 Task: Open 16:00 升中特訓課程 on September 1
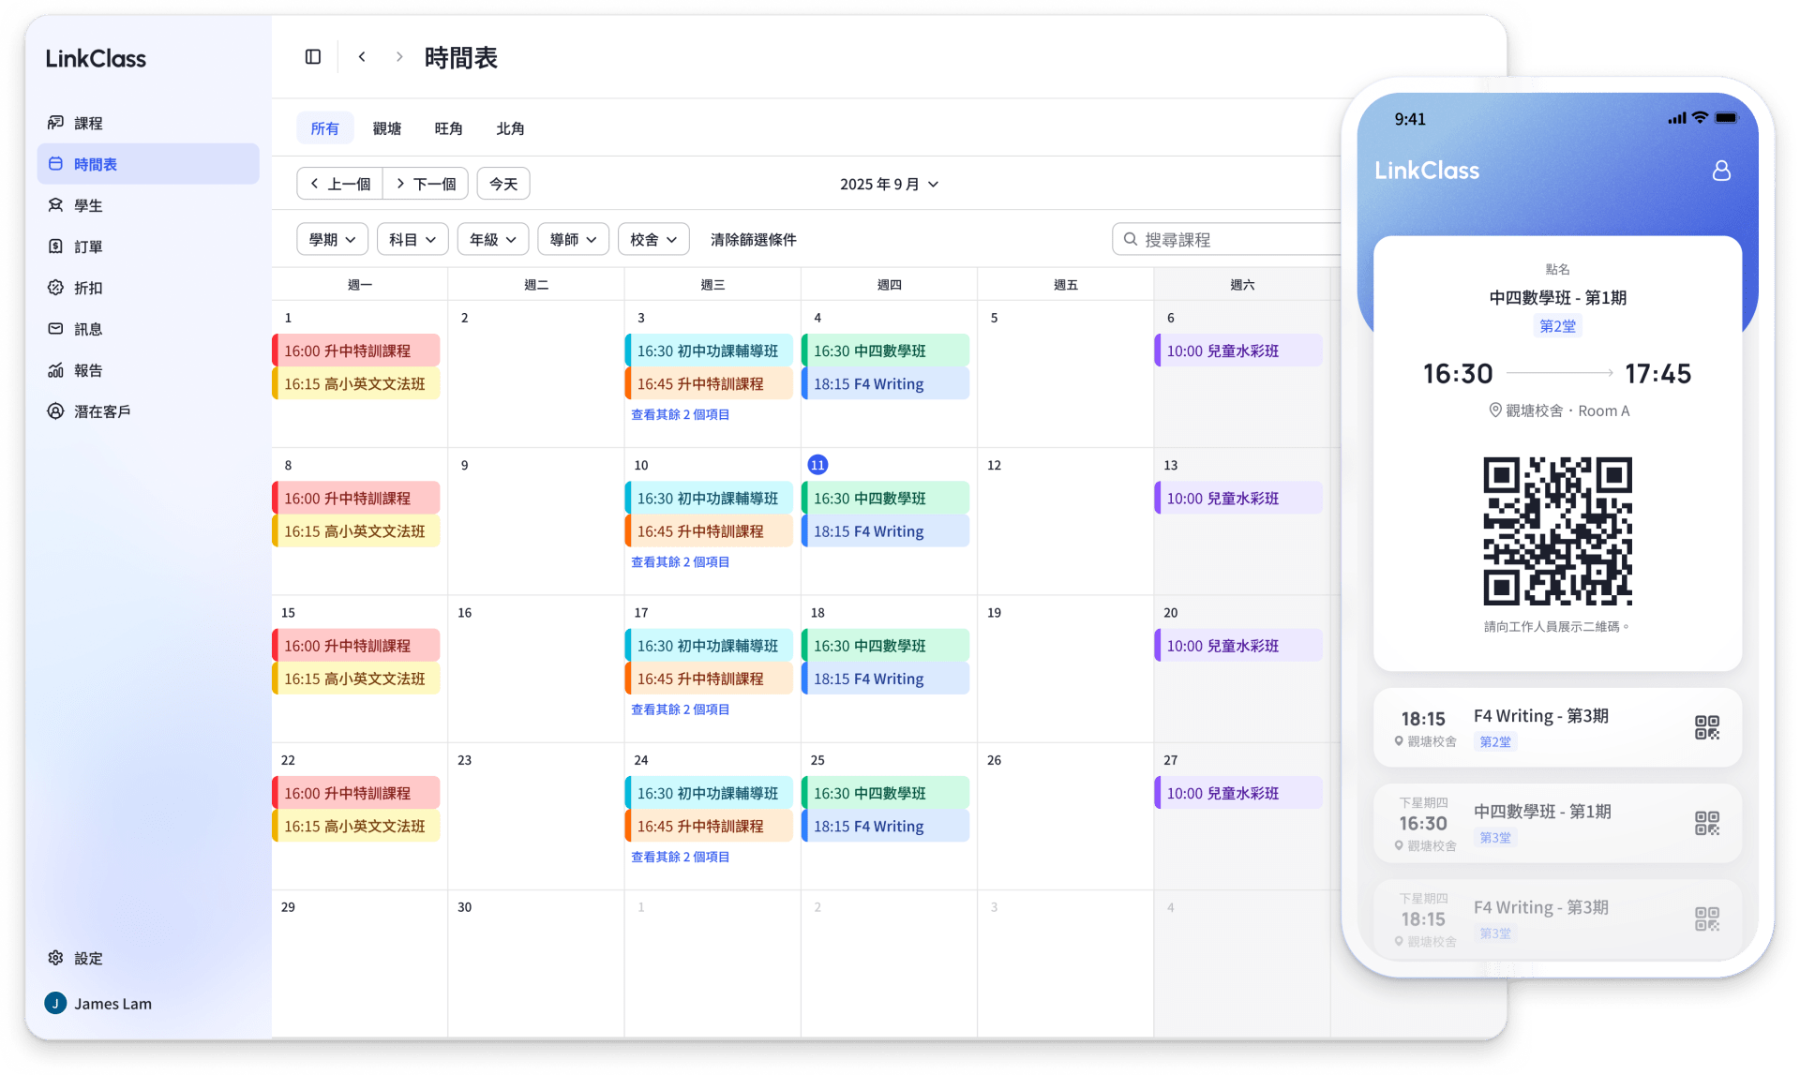(356, 351)
